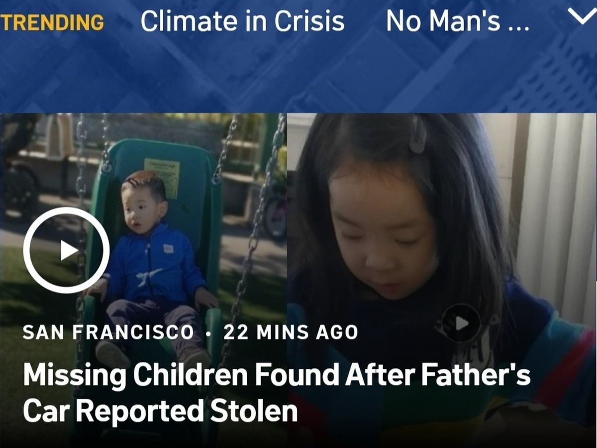Select the yellow TRENDING label
597x448 pixels.
pyautogui.click(x=52, y=22)
